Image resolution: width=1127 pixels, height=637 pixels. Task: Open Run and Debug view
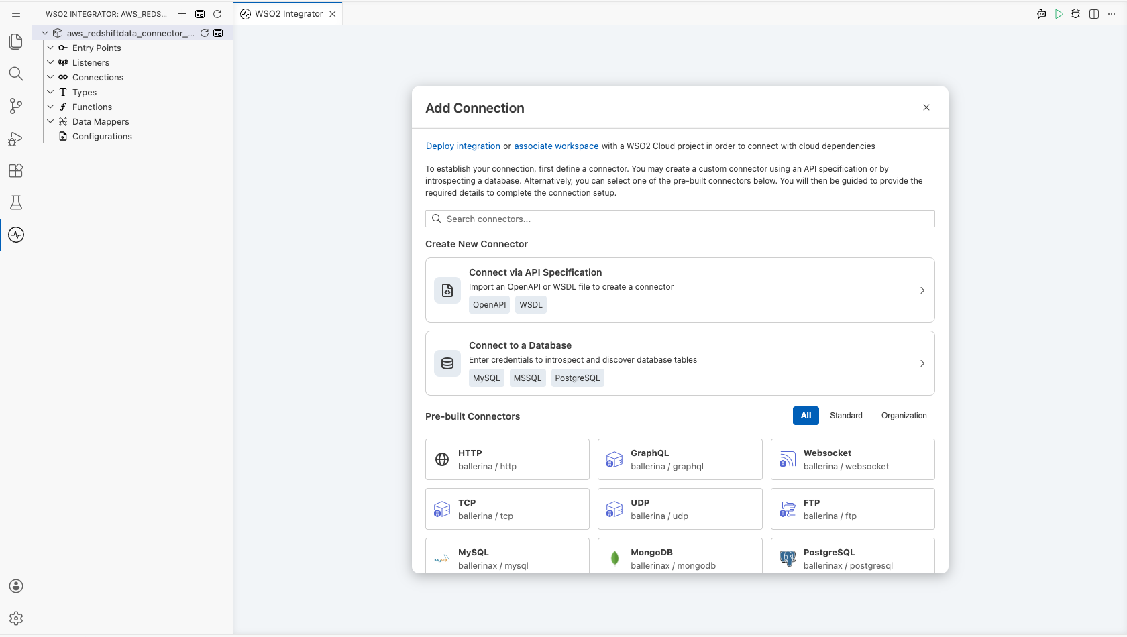click(x=16, y=138)
